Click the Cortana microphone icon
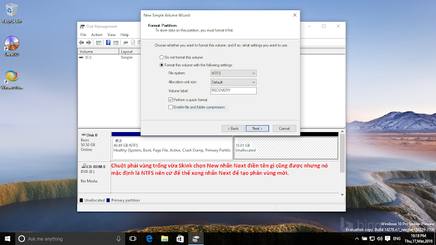436x245 pixels. (119, 239)
